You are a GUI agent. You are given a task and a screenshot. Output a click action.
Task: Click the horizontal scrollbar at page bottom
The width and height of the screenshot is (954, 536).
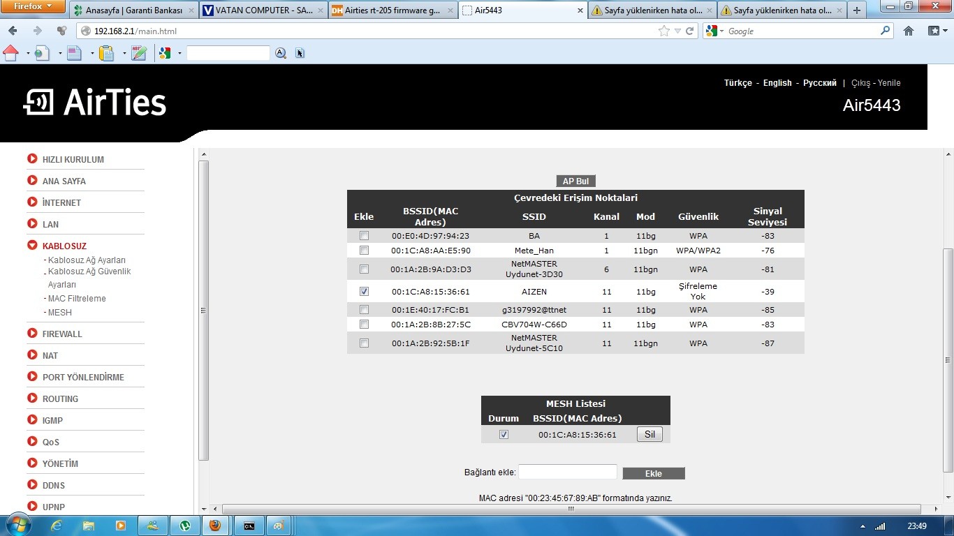pos(571,508)
